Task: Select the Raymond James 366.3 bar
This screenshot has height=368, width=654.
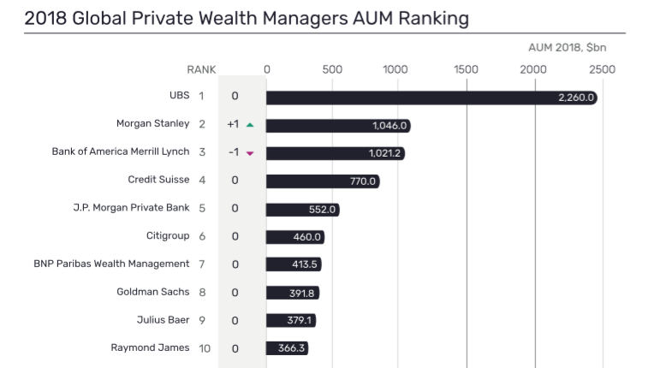Action: (x=287, y=348)
